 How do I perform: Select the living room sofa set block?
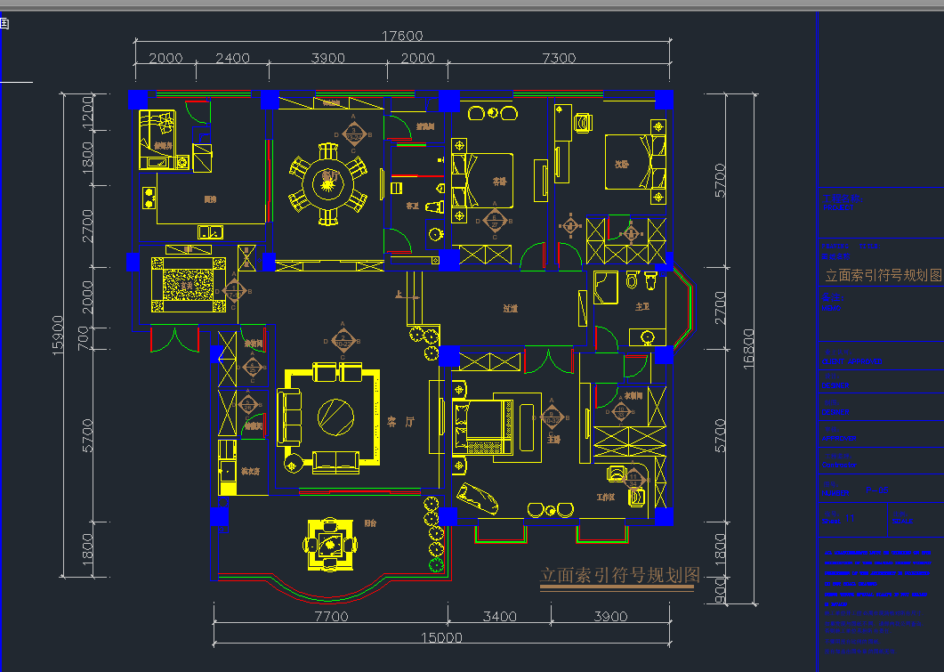328,417
